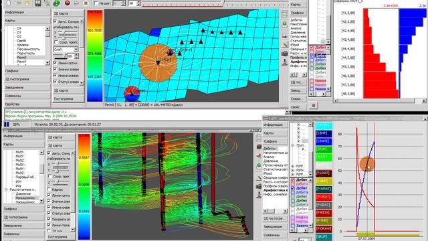The image size is (428, 241).
Task: Click the red [P-ORAT] legend button
Action: point(324,197)
